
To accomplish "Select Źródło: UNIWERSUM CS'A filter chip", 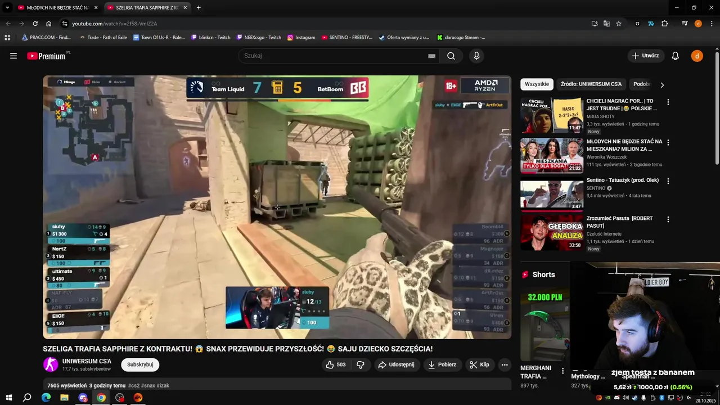I will pyautogui.click(x=591, y=84).
